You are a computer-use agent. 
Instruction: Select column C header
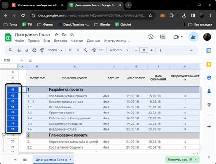tap(75, 67)
